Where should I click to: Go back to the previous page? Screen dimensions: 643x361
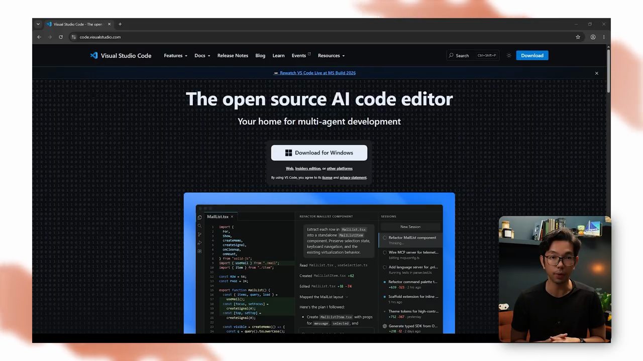coord(39,37)
